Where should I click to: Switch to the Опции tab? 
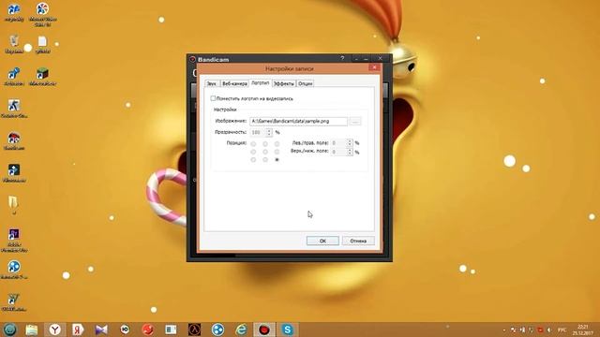pos(306,83)
